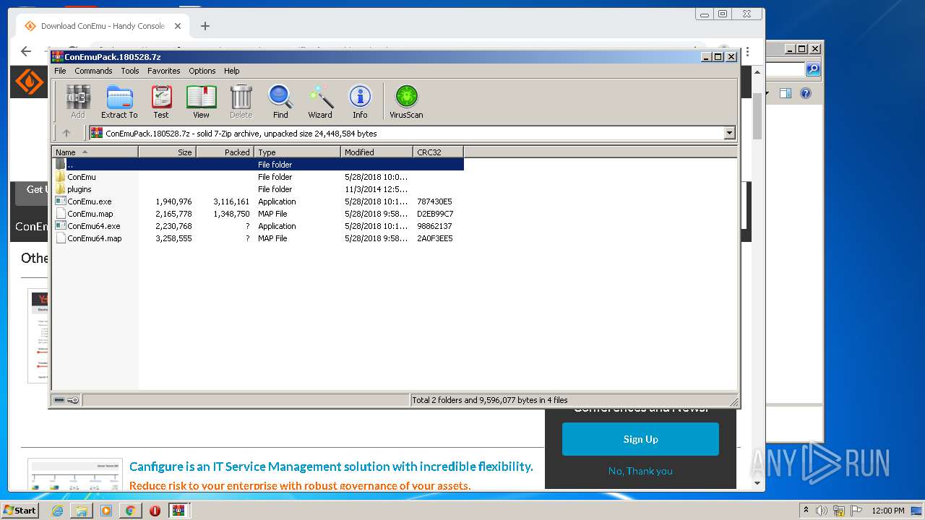Select the plugins folder
The image size is (925, 520).
tap(258, 189)
